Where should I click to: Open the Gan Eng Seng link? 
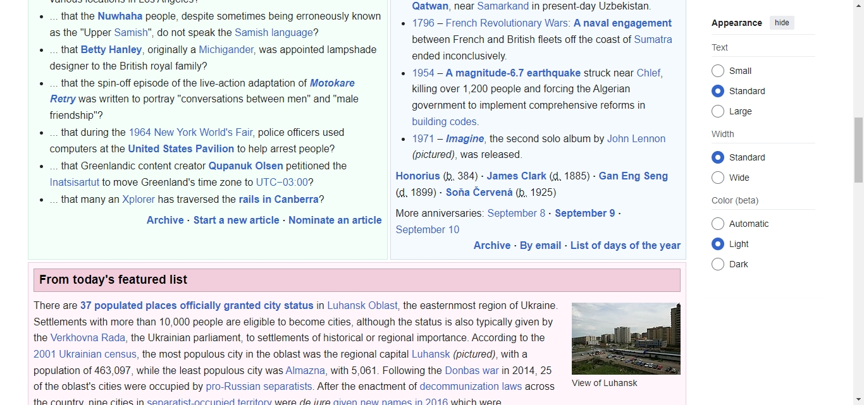click(633, 176)
